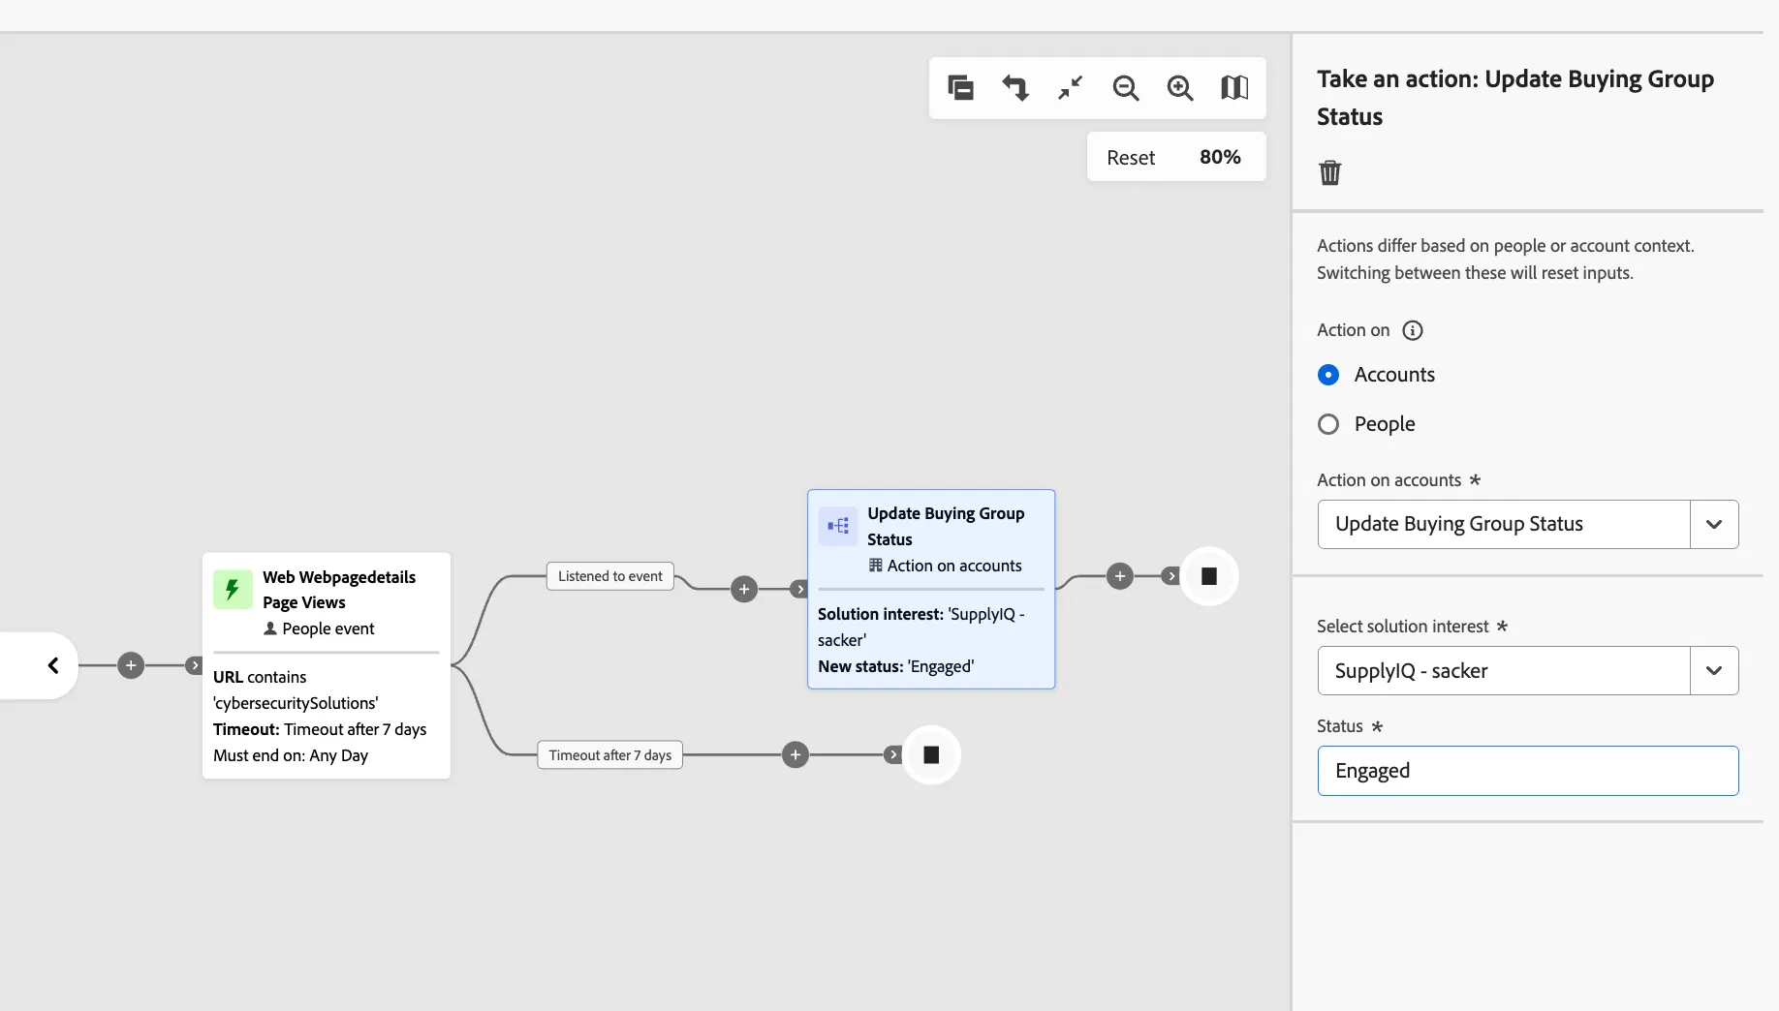1779x1011 pixels.
Task: Collapse the left panel with the chevron
Action: 53,665
